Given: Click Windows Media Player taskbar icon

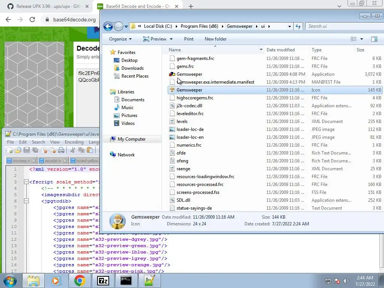Looking at the screenshot, I should pyautogui.click(x=56, y=280).
